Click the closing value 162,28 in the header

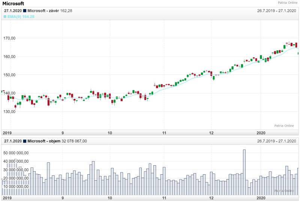click(x=66, y=11)
